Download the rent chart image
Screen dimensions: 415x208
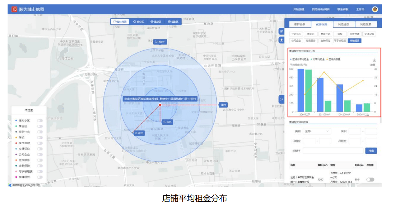[x=374, y=60]
